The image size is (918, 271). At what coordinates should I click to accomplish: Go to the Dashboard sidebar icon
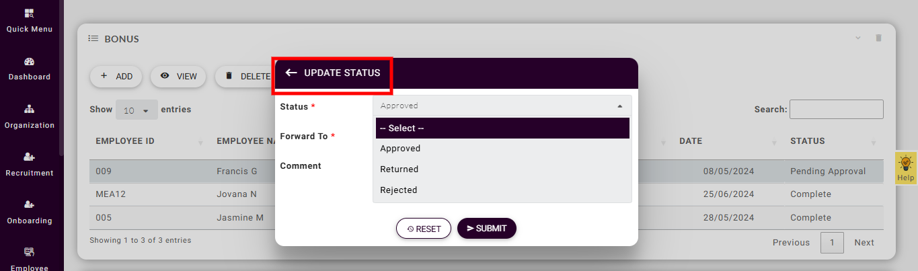tap(30, 62)
